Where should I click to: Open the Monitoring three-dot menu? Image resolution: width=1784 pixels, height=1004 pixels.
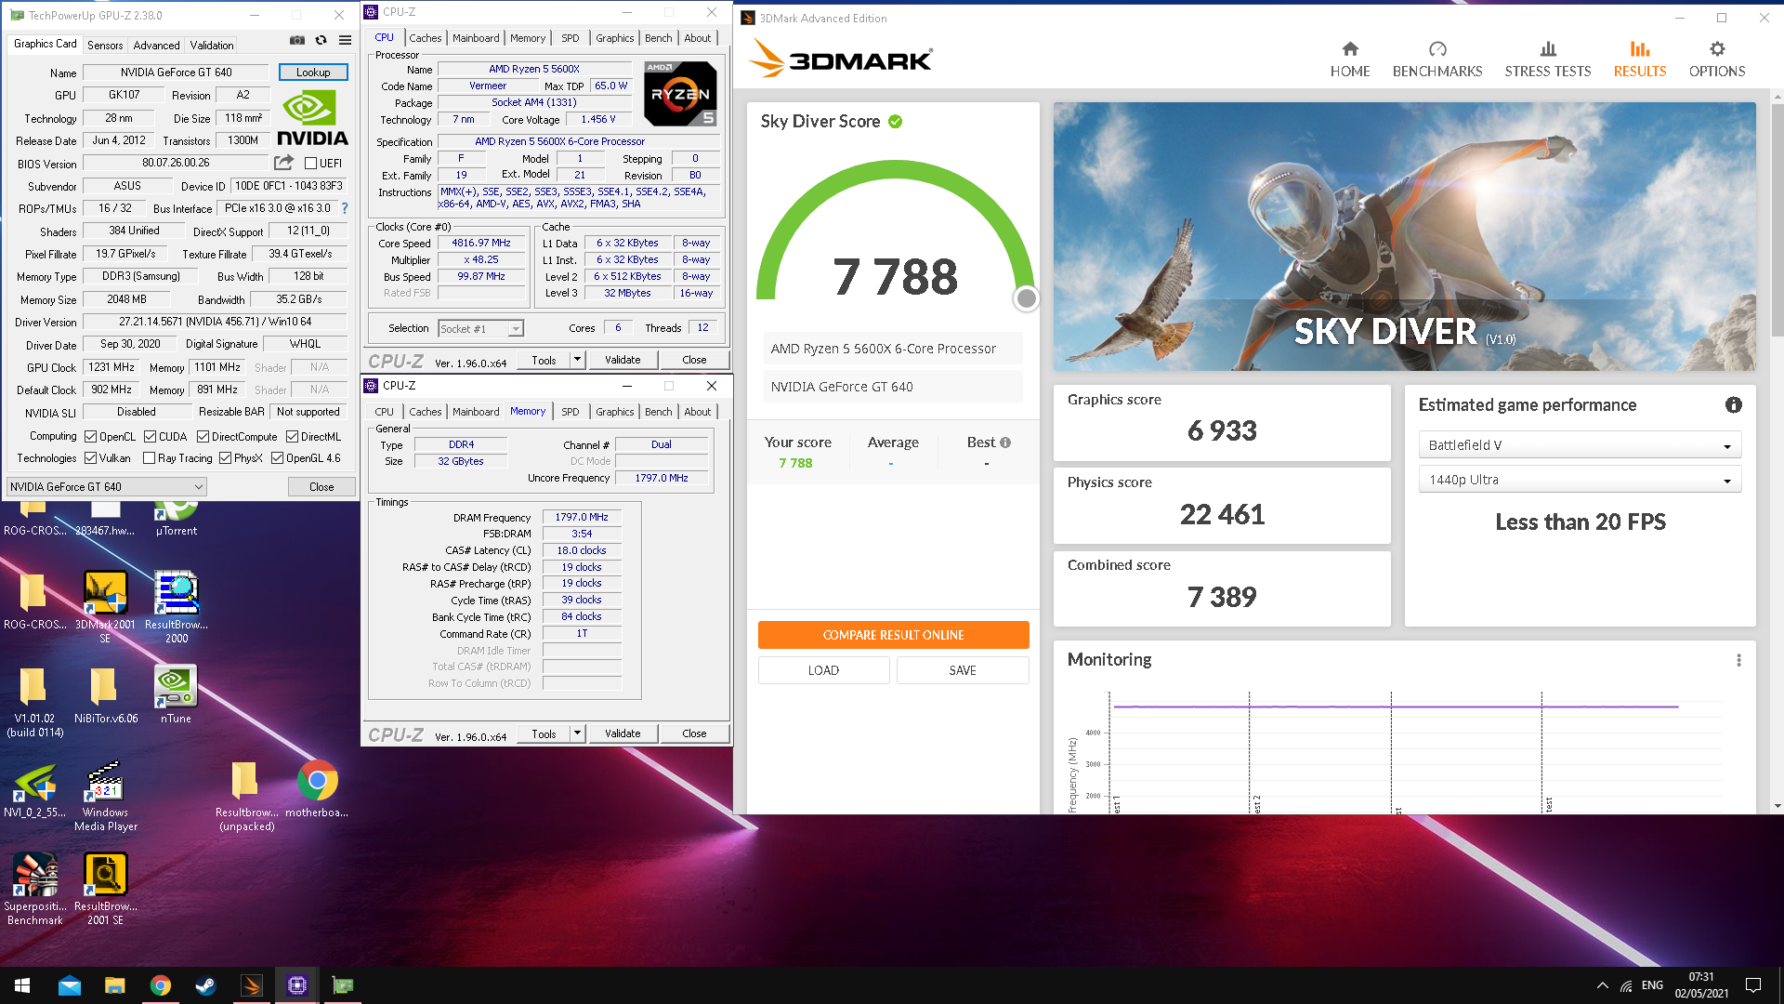(x=1738, y=660)
